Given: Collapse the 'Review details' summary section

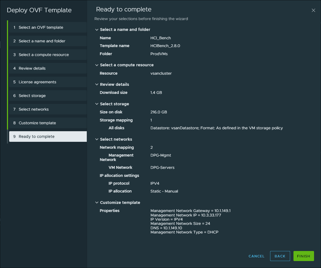Looking at the screenshot, I should 97,84.
